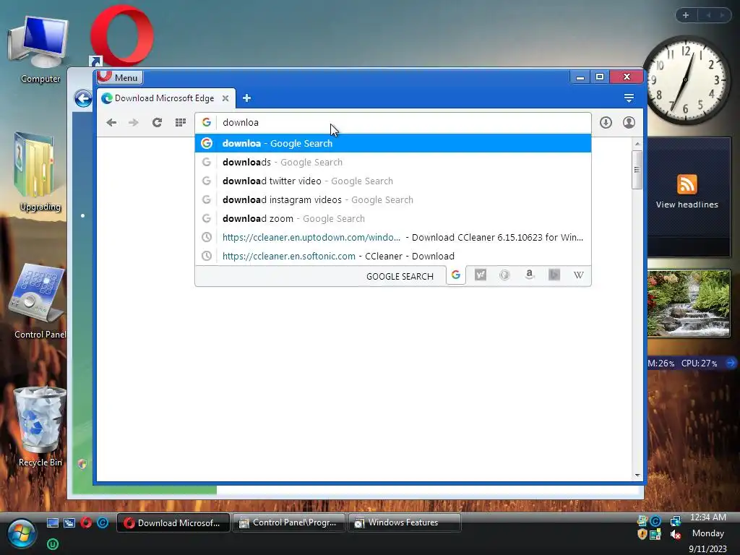Screen dimensions: 740x555
Task: Add a gadget with the sidebar plus button
Action: pyautogui.click(x=686, y=15)
